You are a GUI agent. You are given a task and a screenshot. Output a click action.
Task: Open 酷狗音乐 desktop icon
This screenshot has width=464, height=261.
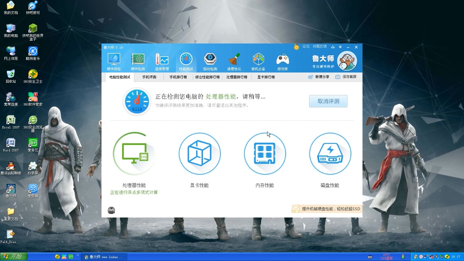pos(33,53)
